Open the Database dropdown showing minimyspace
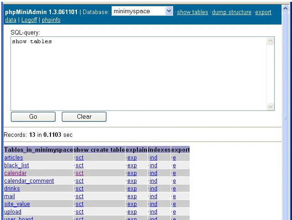 click(x=142, y=11)
